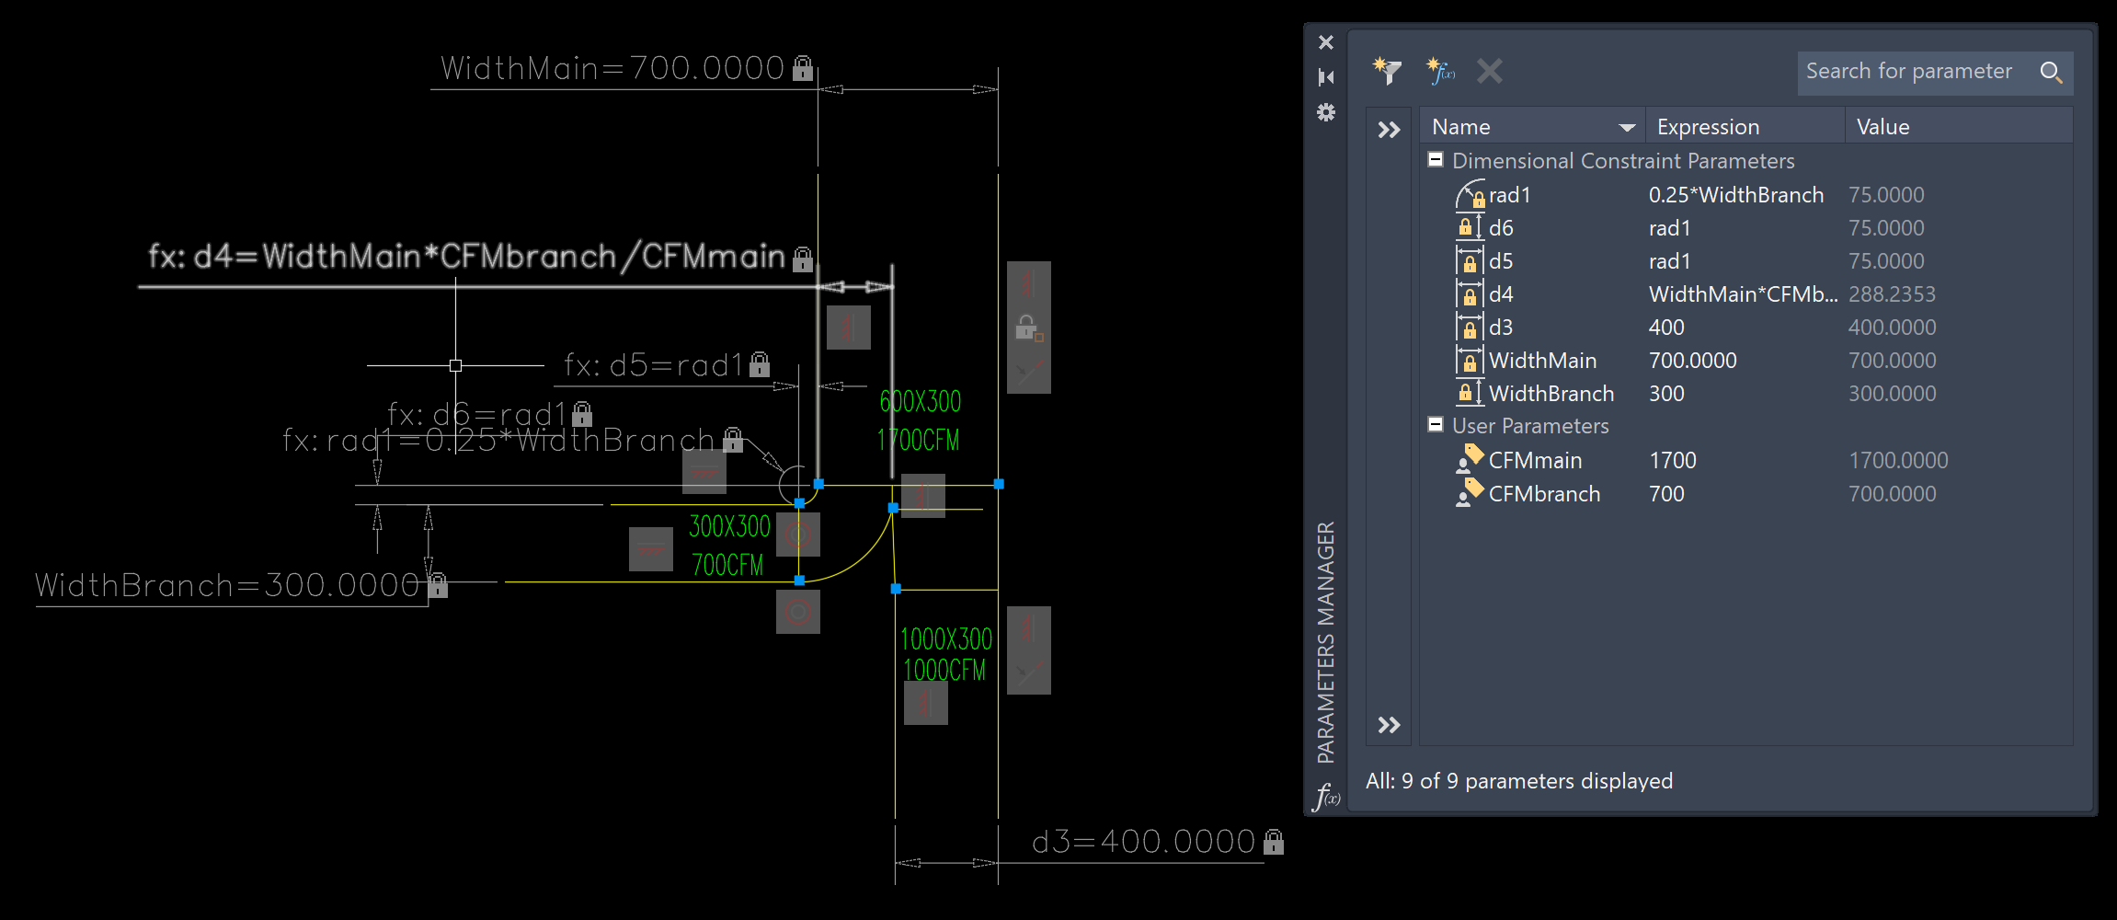Open the palette properties gear icon

pos(1325,112)
